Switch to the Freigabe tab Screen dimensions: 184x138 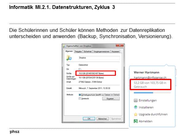[x=78, y=52]
